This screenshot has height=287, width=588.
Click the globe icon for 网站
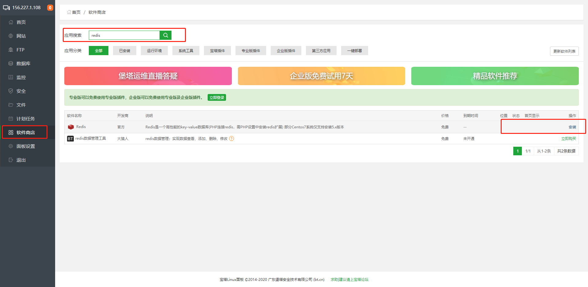[x=11, y=36]
